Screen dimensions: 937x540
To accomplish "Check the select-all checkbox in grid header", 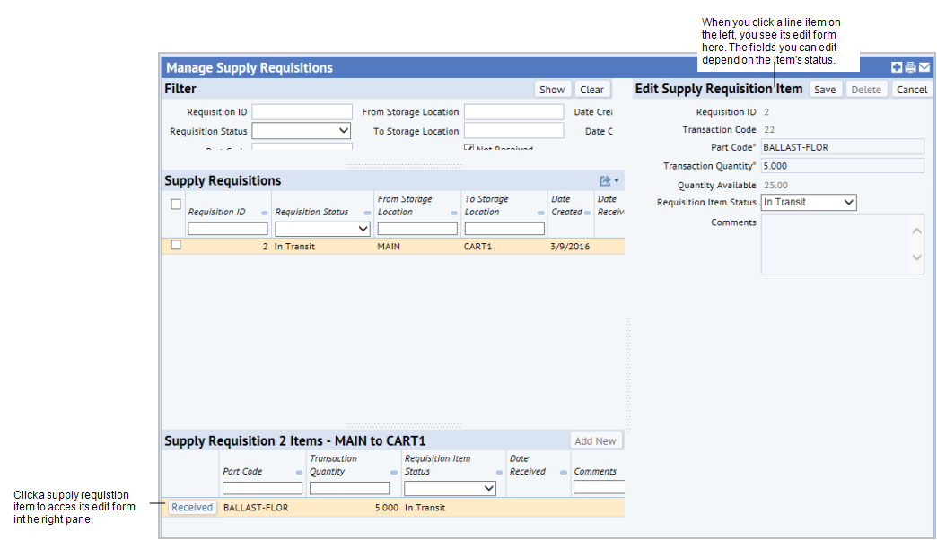I will tap(176, 205).
